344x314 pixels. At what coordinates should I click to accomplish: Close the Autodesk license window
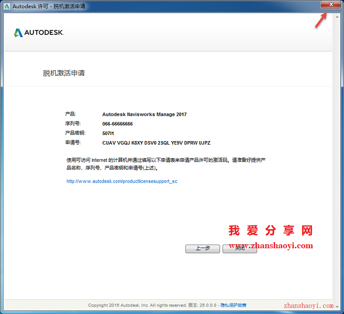(331, 5)
